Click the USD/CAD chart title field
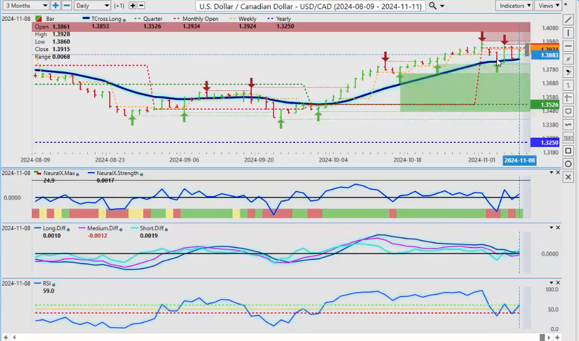Screen dimensions: 579x341 coord(309,6)
